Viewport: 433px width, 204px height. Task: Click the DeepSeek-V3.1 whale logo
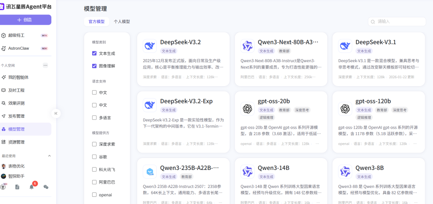click(x=345, y=46)
